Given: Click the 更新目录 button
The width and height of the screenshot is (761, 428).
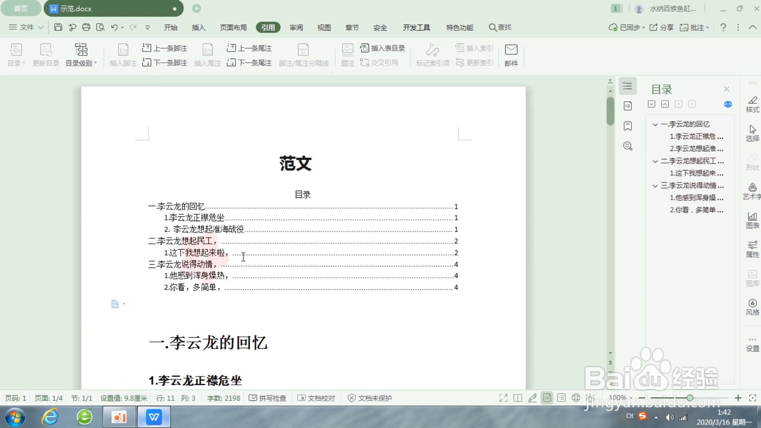Looking at the screenshot, I should 45,54.
